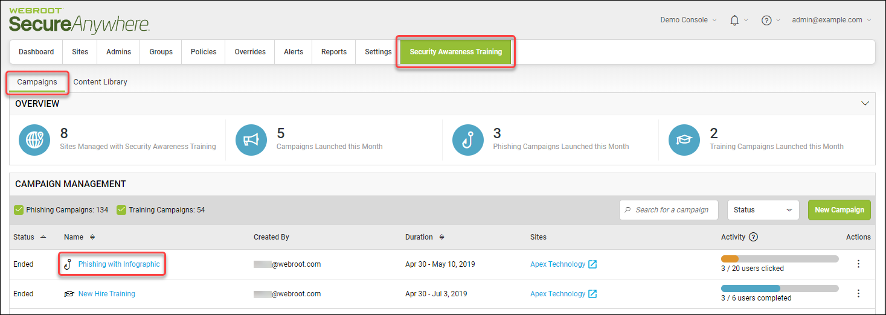Sort by the Name column arrows
Image resolution: width=886 pixels, height=315 pixels.
(92, 237)
